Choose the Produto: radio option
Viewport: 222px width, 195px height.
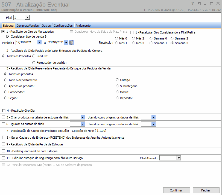click(x=34, y=56)
